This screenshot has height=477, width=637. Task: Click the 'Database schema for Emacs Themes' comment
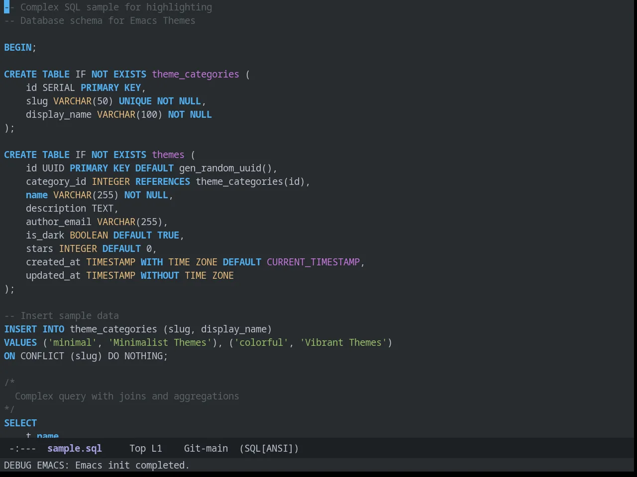point(100,20)
